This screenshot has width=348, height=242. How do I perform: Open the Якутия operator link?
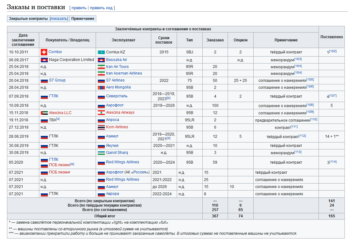point(112,146)
